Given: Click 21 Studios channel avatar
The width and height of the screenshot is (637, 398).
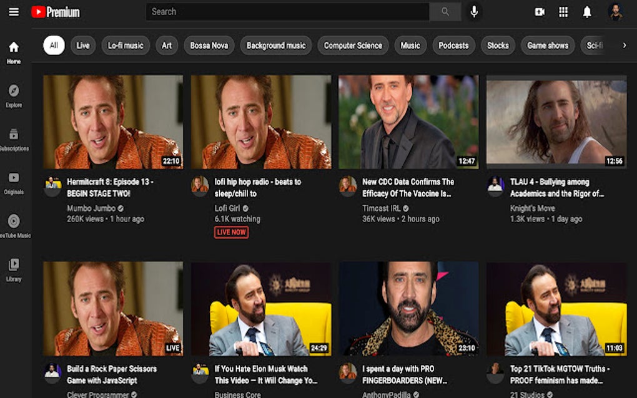Looking at the screenshot, I should click(x=495, y=373).
